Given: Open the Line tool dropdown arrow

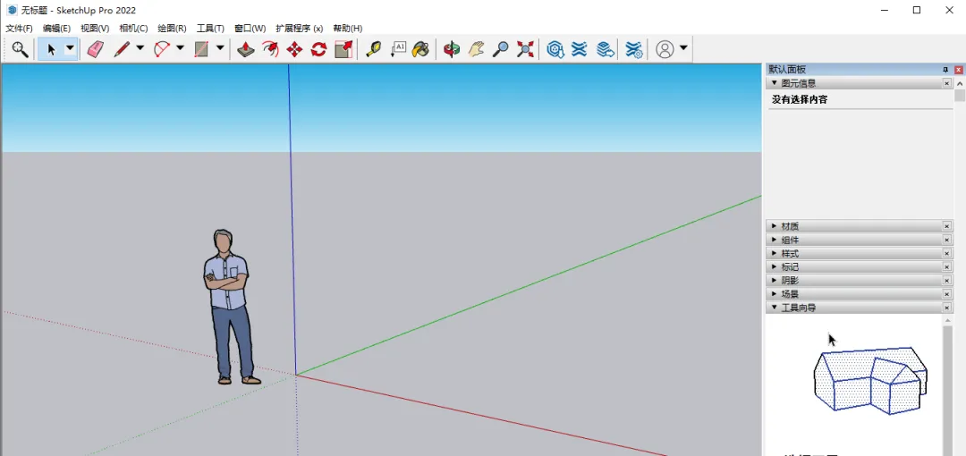Looking at the screenshot, I should pyautogui.click(x=140, y=48).
